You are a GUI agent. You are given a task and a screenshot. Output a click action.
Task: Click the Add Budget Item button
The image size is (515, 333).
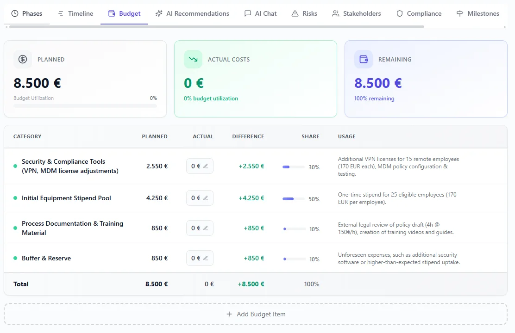[256, 314]
